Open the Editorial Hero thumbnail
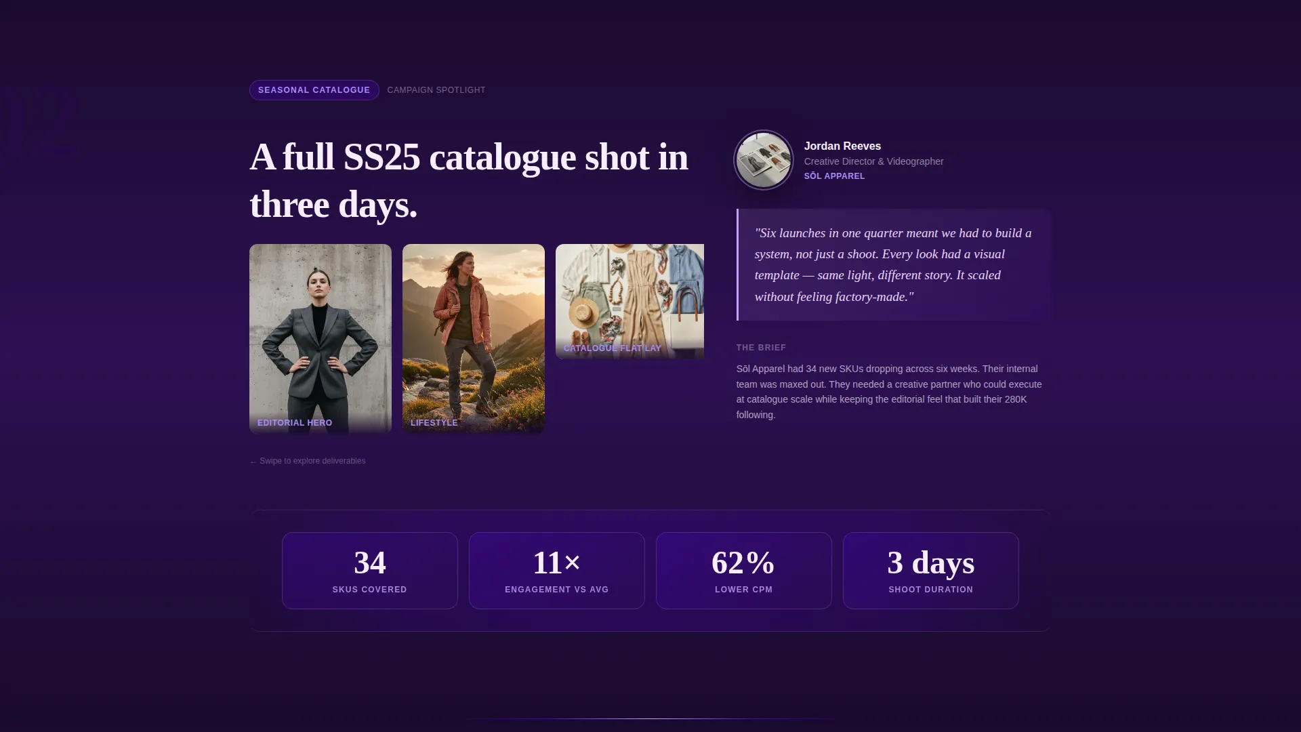Screen dimensions: 1301x732 (321, 338)
